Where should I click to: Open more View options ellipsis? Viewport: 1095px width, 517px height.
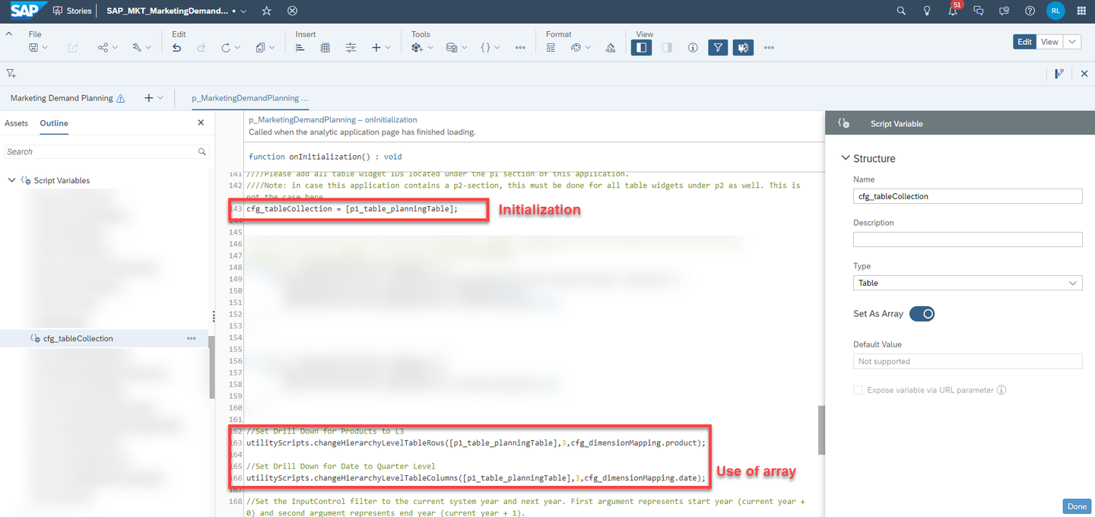pos(769,47)
